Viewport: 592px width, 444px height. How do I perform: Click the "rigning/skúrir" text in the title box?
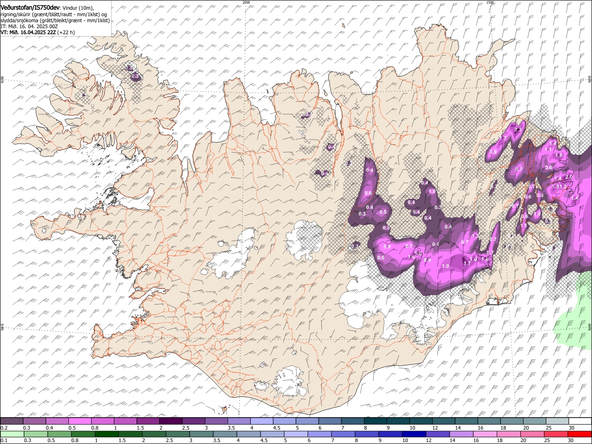click(x=16, y=14)
